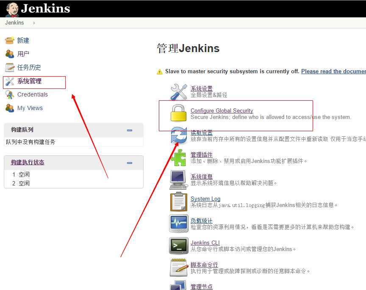The height and width of the screenshot is (290, 366).
Task: Click the Jenkins header title text
Action: tap(45, 8)
